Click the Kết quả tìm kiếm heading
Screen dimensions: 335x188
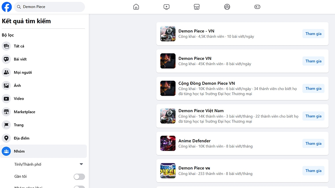tap(26, 21)
